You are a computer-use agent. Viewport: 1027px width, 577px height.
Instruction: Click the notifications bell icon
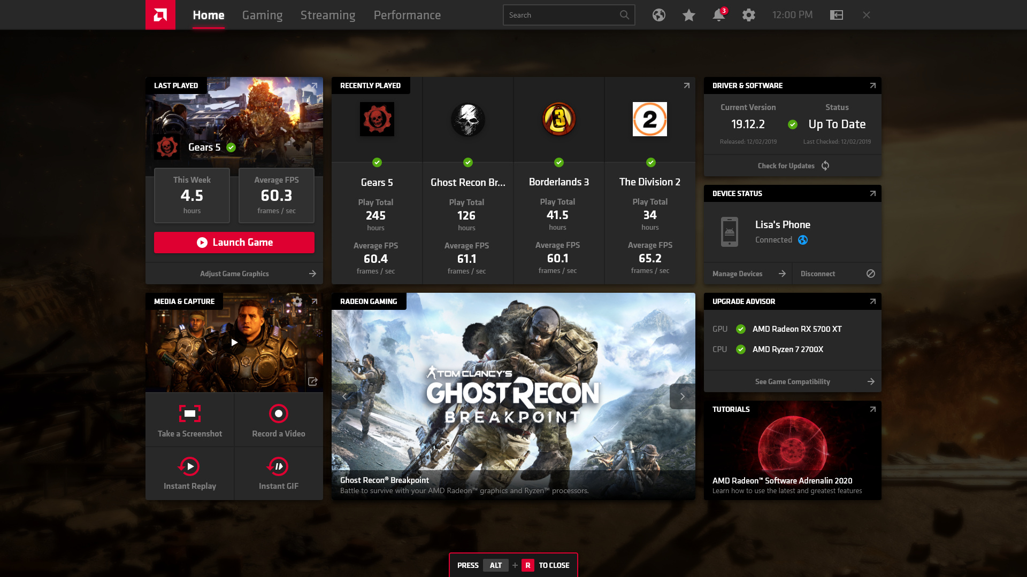(x=719, y=15)
